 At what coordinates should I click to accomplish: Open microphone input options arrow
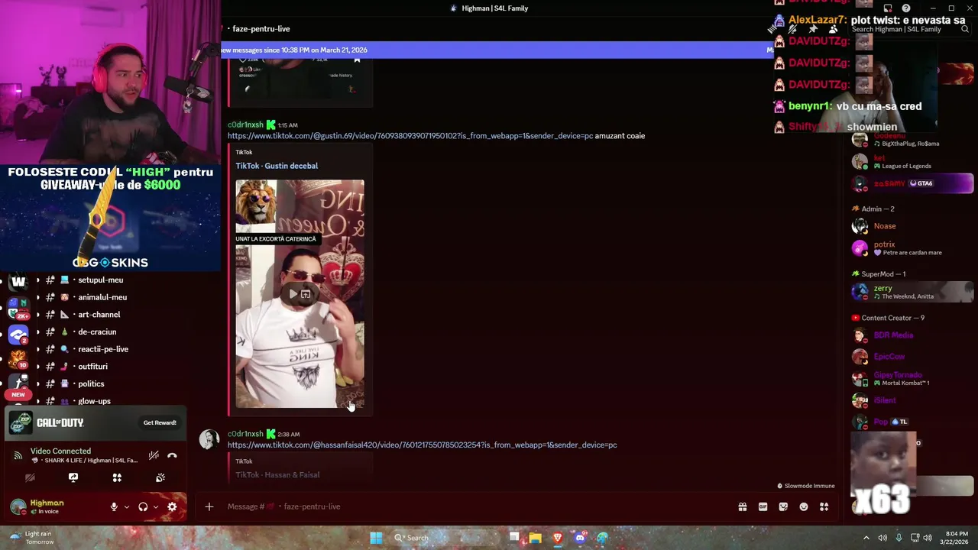pyautogui.click(x=126, y=506)
